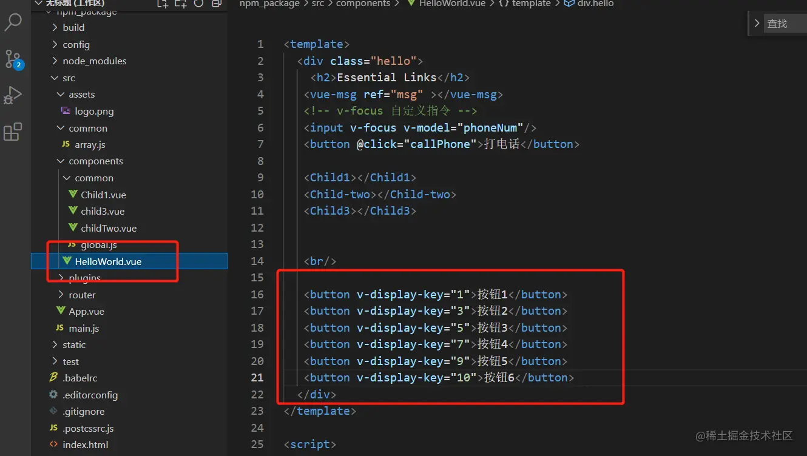Click line number 21 in the gutter
807x456 pixels.
(x=258, y=377)
